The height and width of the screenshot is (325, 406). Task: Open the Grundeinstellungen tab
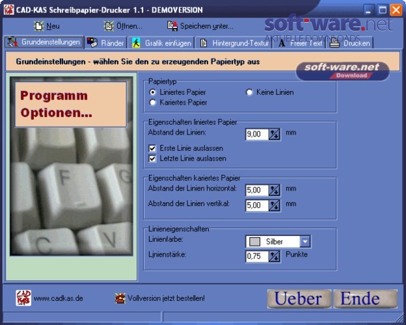point(44,42)
